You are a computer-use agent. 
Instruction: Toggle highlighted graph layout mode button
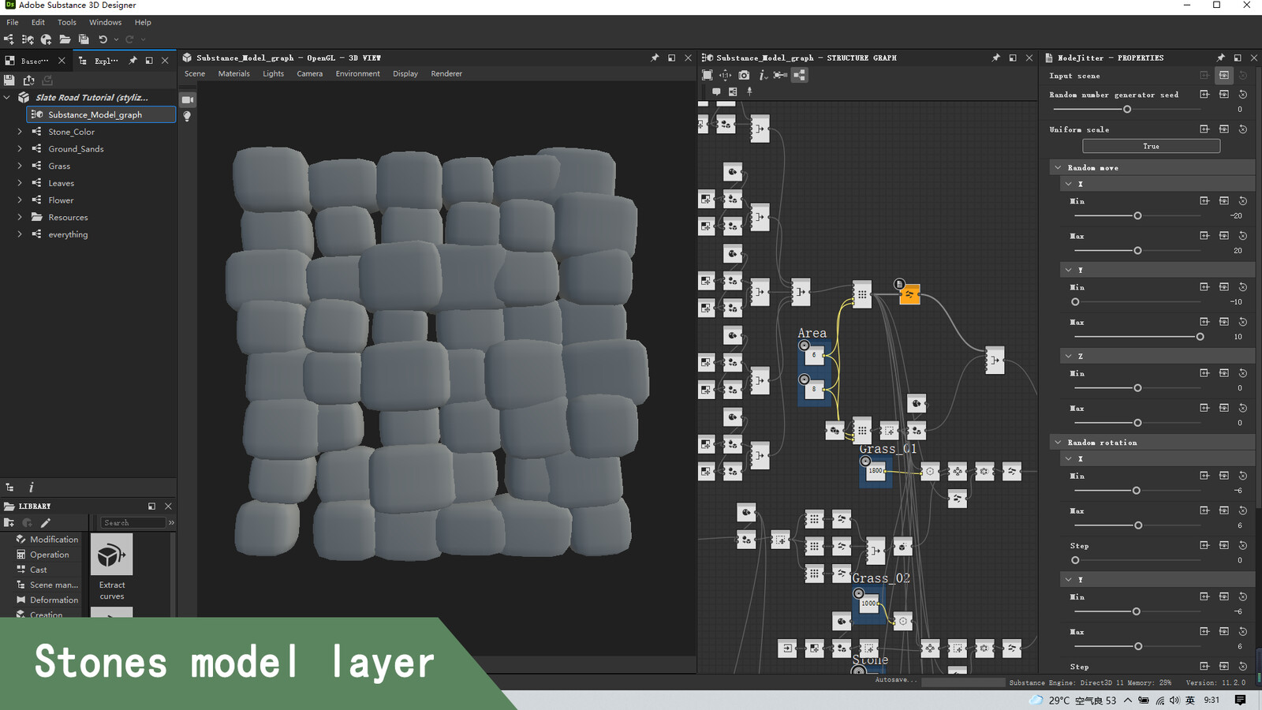point(799,75)
